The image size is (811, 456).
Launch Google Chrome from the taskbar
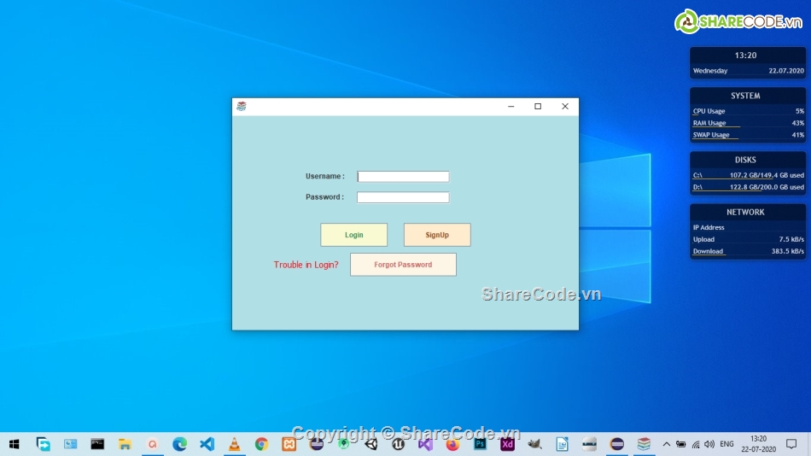261,444
